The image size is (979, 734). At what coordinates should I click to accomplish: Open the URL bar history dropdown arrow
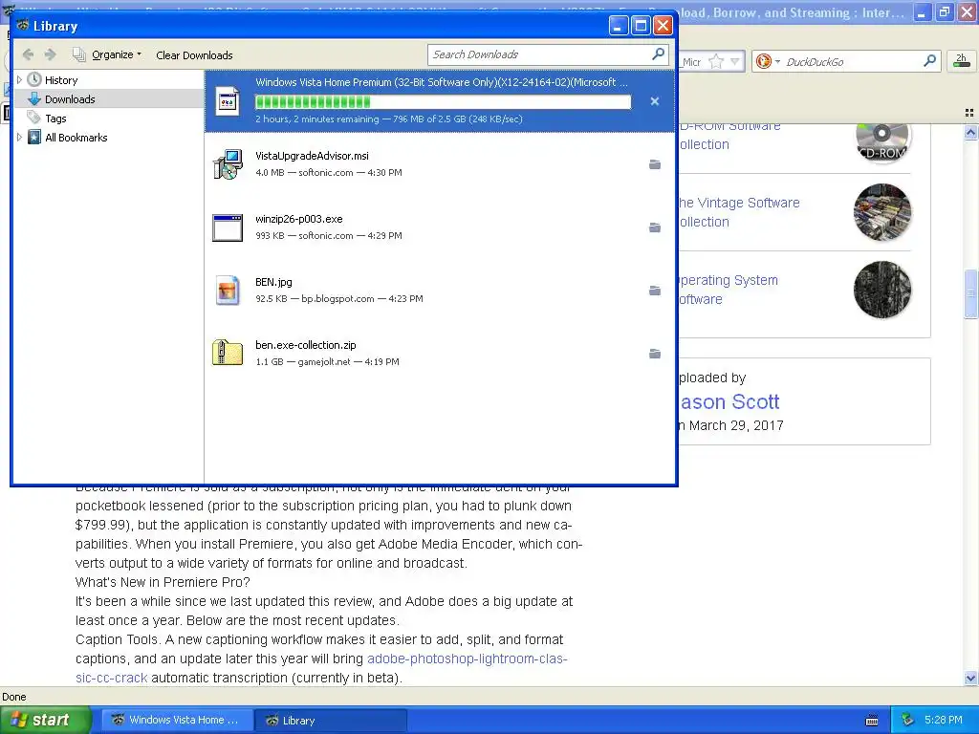(x=735, y=62)
